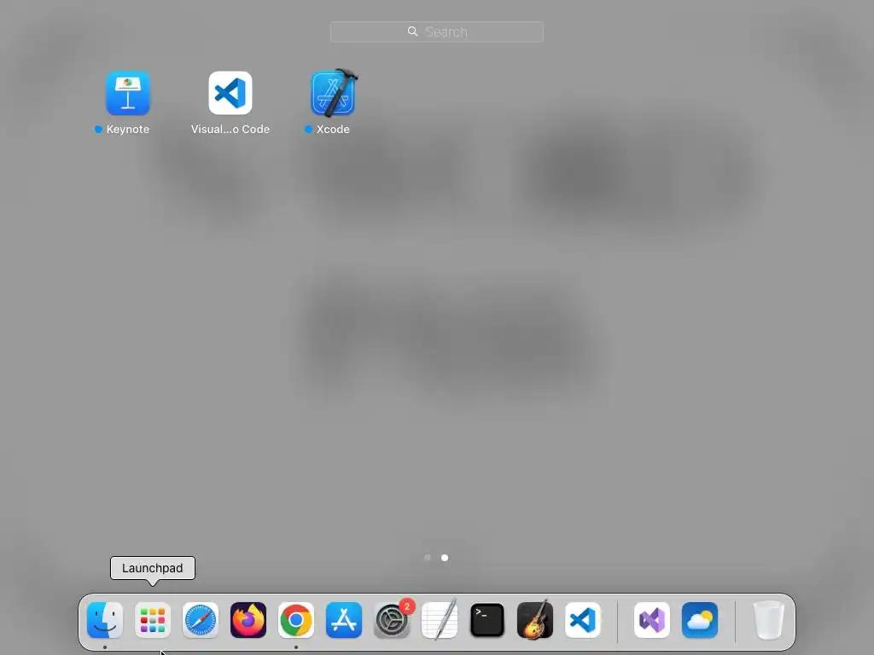Switch to the first Launchpad page dot

[x=428, y=558]
